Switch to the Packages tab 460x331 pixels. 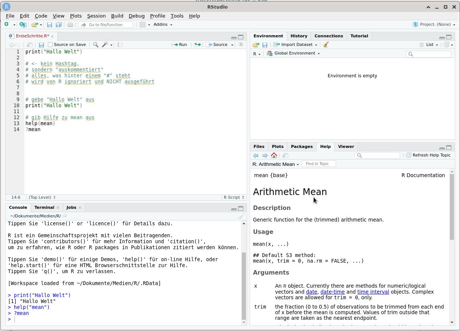point(302,146)
